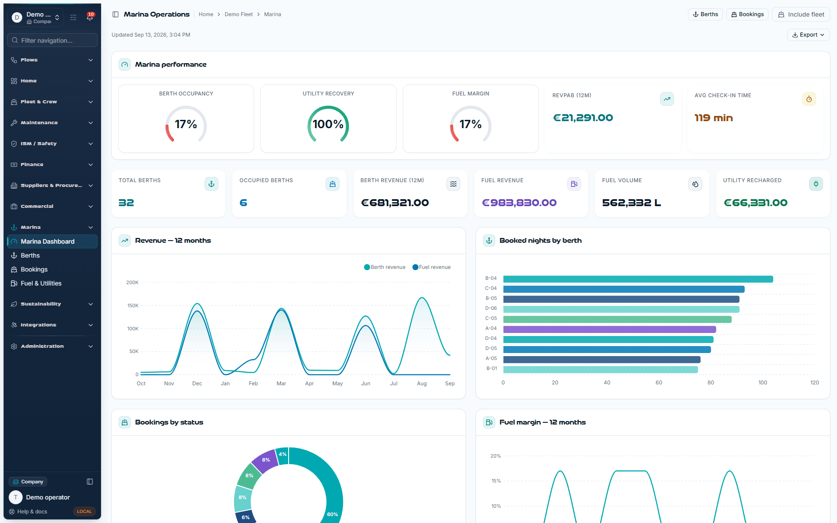This screenshot has width=837, height=523.
Task: Open the Export dropdown
Action: coord(808,35)
